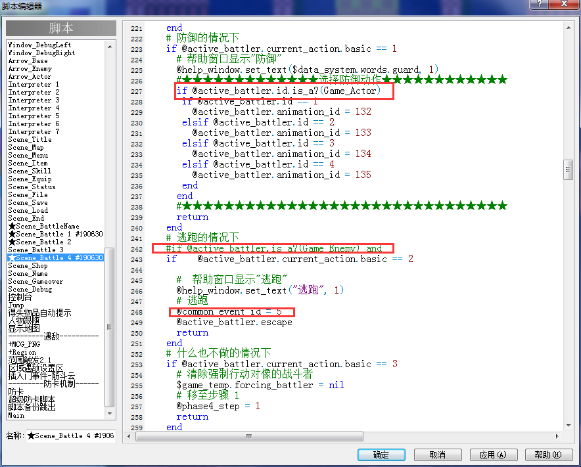Open the Scene_Map script
Screen dimensions: 581x467
coord(26,147)
